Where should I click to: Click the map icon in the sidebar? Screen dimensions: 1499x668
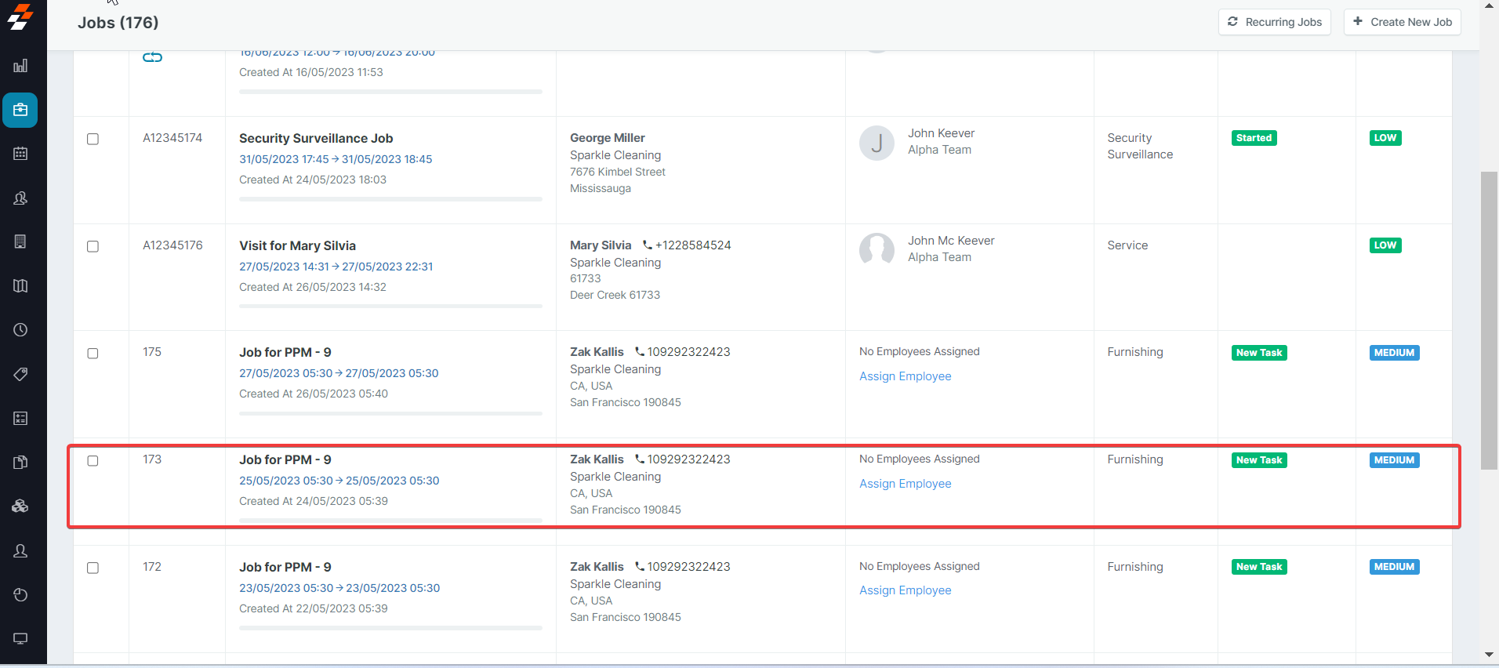tap(20, 286)
